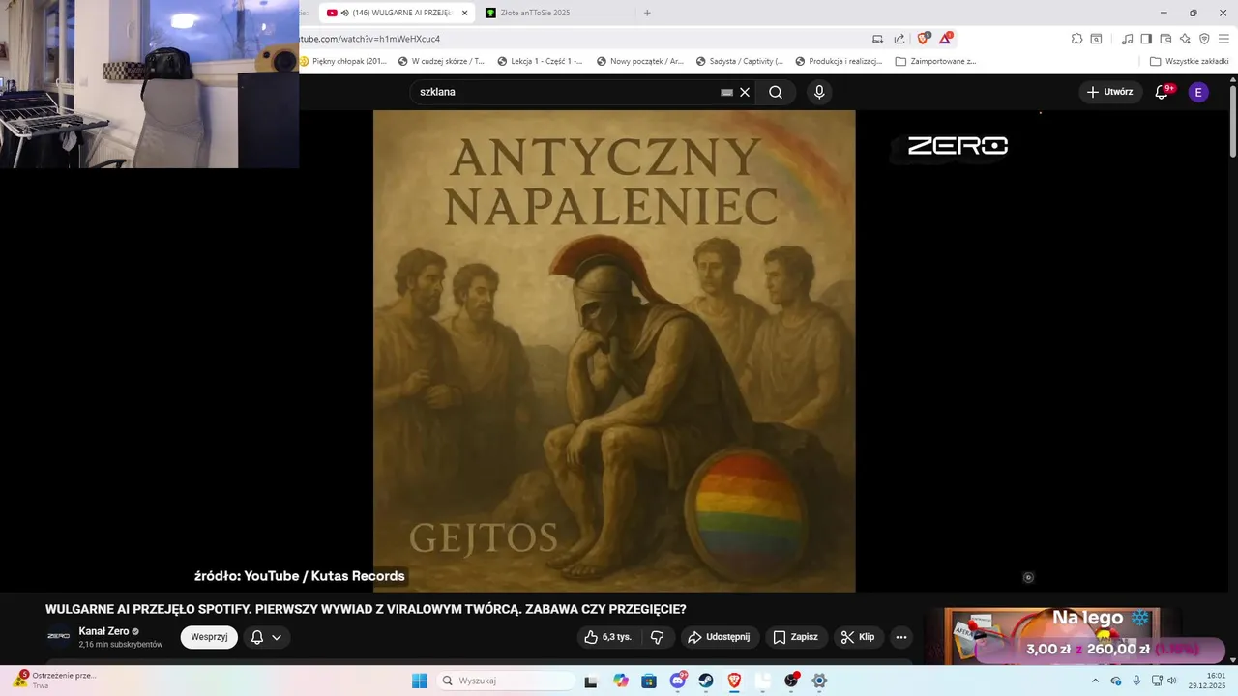The height and width of the screenshot is (696, 1238).
Task: Open OBS Studio from the taskbar
Action: click(x=791, y=681)
